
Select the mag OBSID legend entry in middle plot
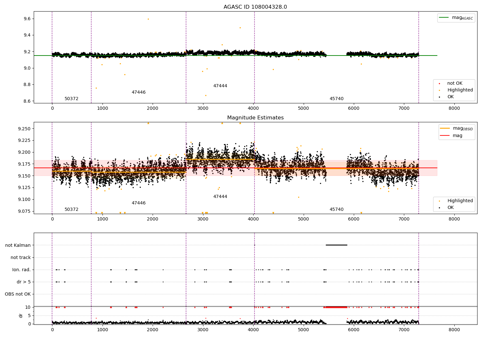tap(457, 128)
